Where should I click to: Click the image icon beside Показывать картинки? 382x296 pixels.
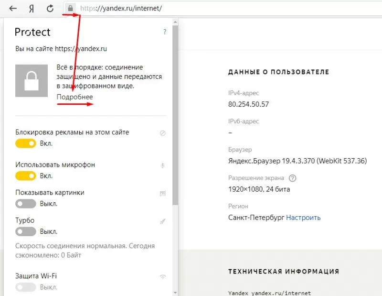[162, 192]
